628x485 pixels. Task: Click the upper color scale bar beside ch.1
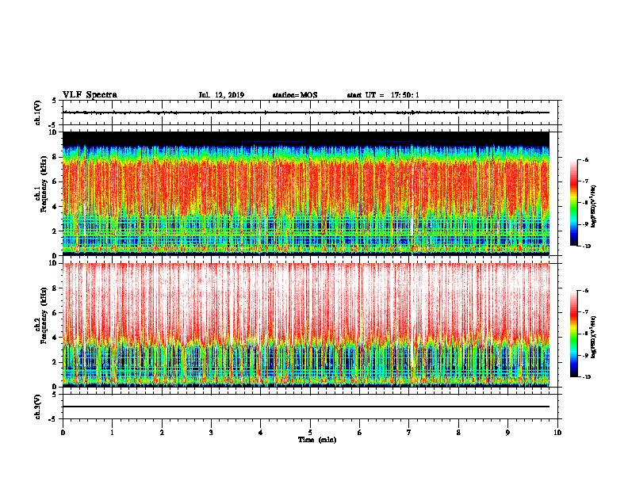coord(573,203)
